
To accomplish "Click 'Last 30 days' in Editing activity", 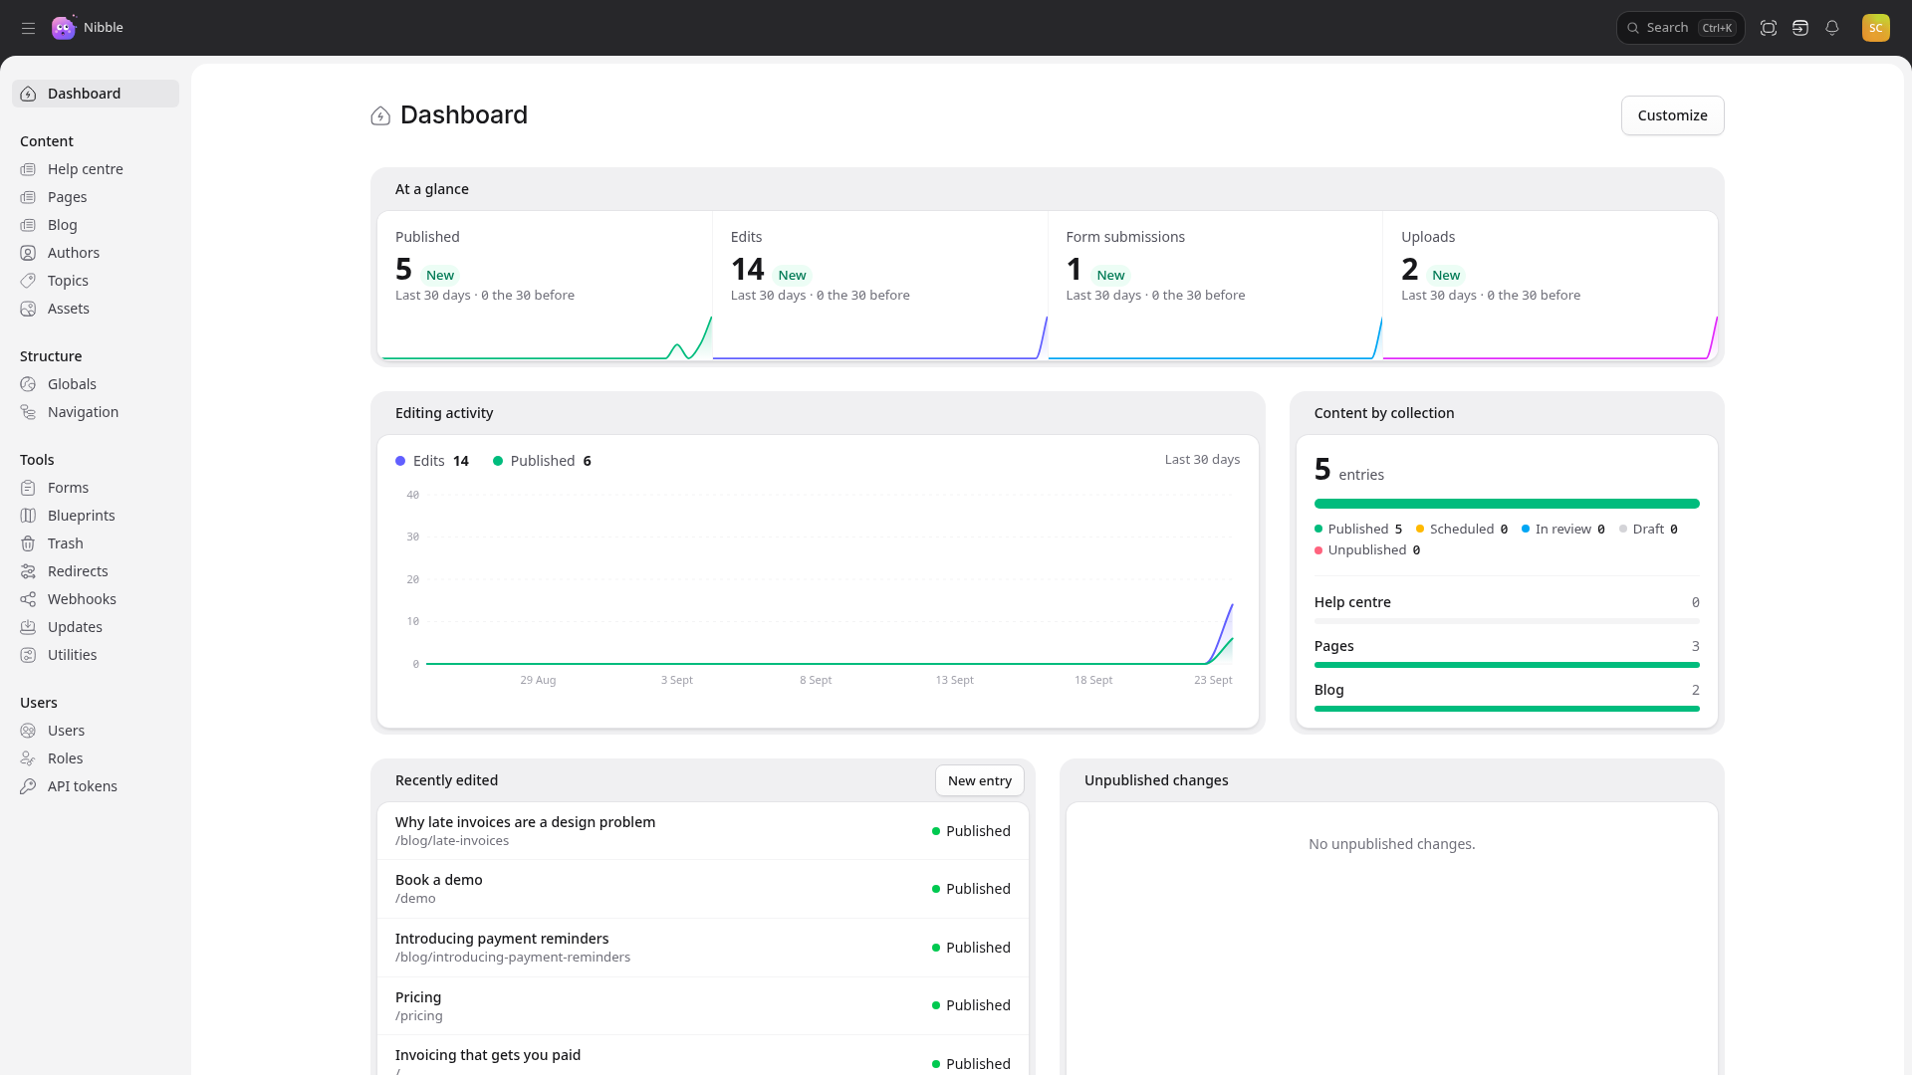I will point(1202,460).
